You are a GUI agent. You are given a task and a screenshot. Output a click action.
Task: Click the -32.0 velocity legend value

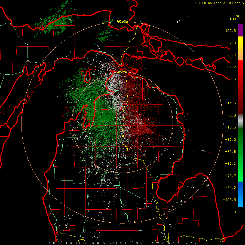click(x=231, y=140)
